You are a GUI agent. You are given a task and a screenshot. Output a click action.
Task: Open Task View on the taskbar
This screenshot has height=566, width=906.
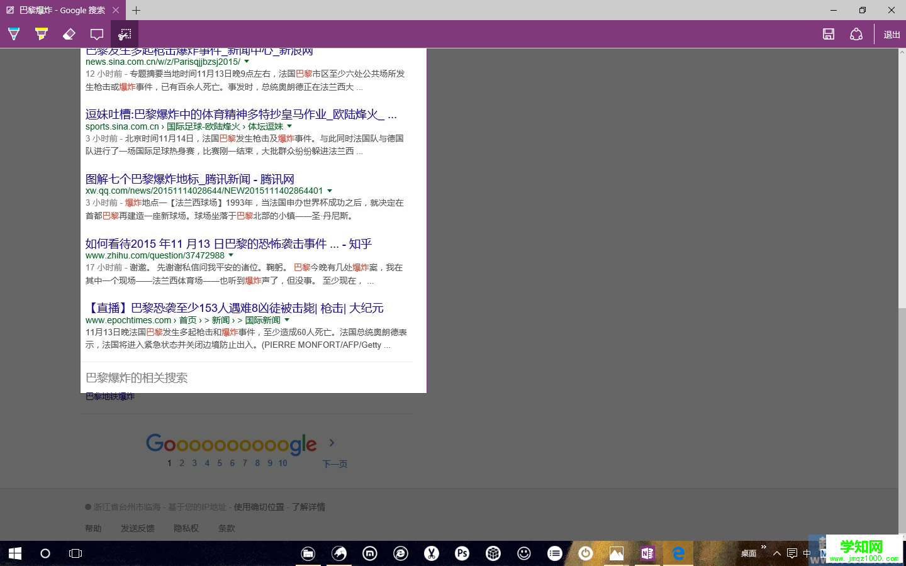click(75, 553)
